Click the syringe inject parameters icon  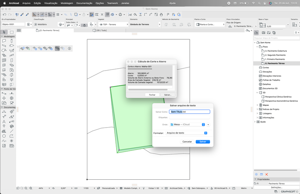click(27, 15)
